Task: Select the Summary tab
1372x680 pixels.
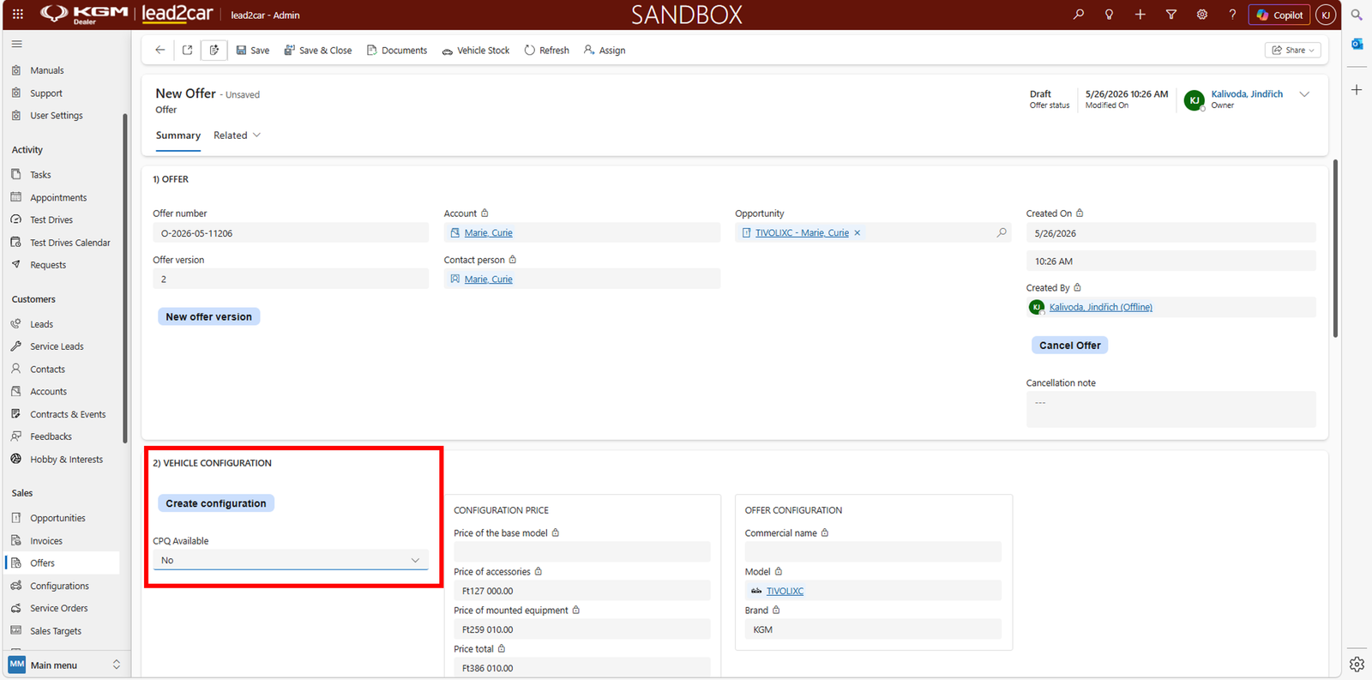Action: pyautogui.click(x=178, y=135)
